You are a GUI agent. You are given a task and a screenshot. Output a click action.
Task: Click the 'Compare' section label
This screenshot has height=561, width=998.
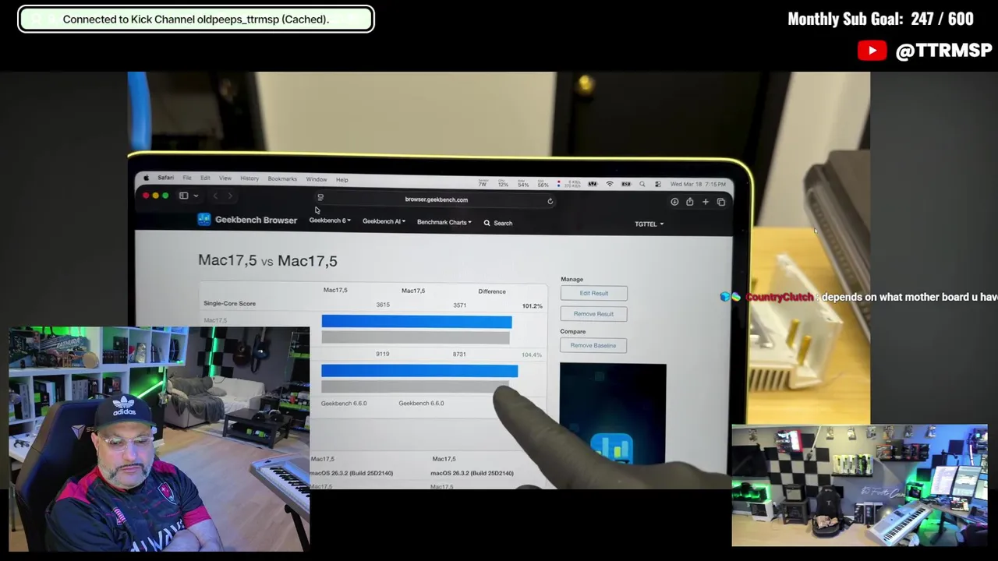point(573,331)
